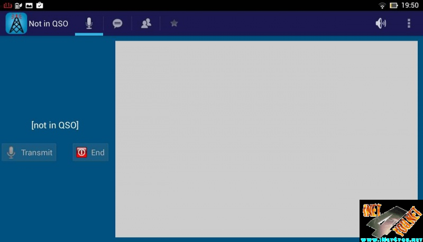Screen dimensions: 423x242
Task: Tap the clipboard checkmark notification icon
Action: point(40,5)
